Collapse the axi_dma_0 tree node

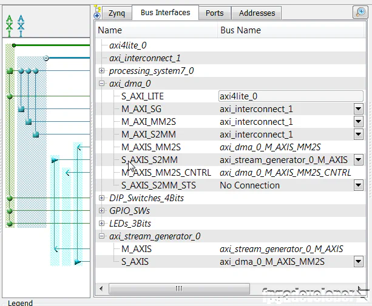tap(102, 84)
